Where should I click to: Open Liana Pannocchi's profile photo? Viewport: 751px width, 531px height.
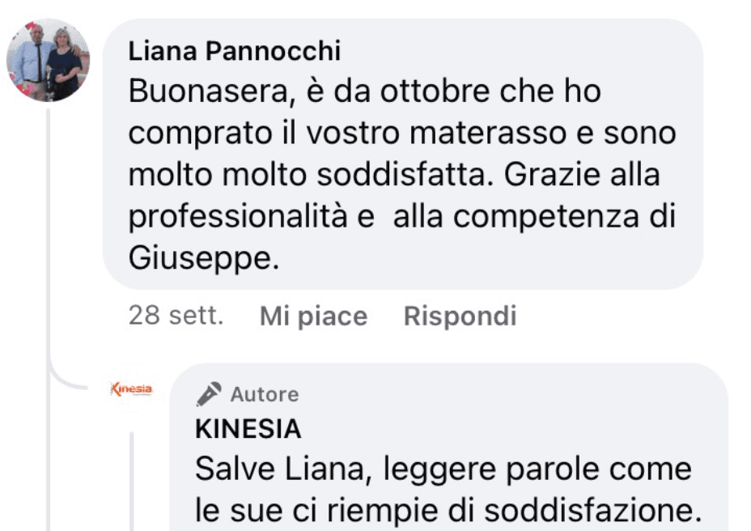48,60
